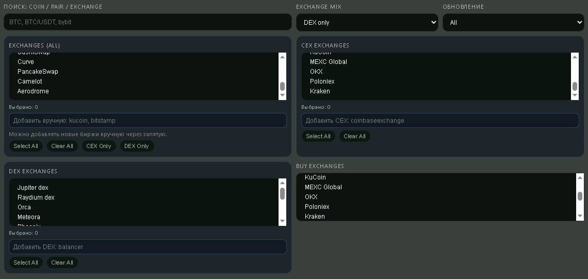The image size is (588, 279).
Task: Click the Add DEX balancer input field
Action: (x=148, y=247)
